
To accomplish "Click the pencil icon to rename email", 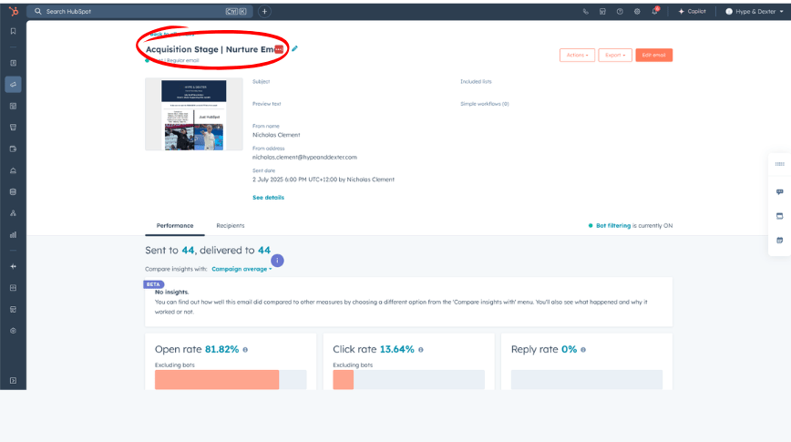I will [x=294, y=48].
